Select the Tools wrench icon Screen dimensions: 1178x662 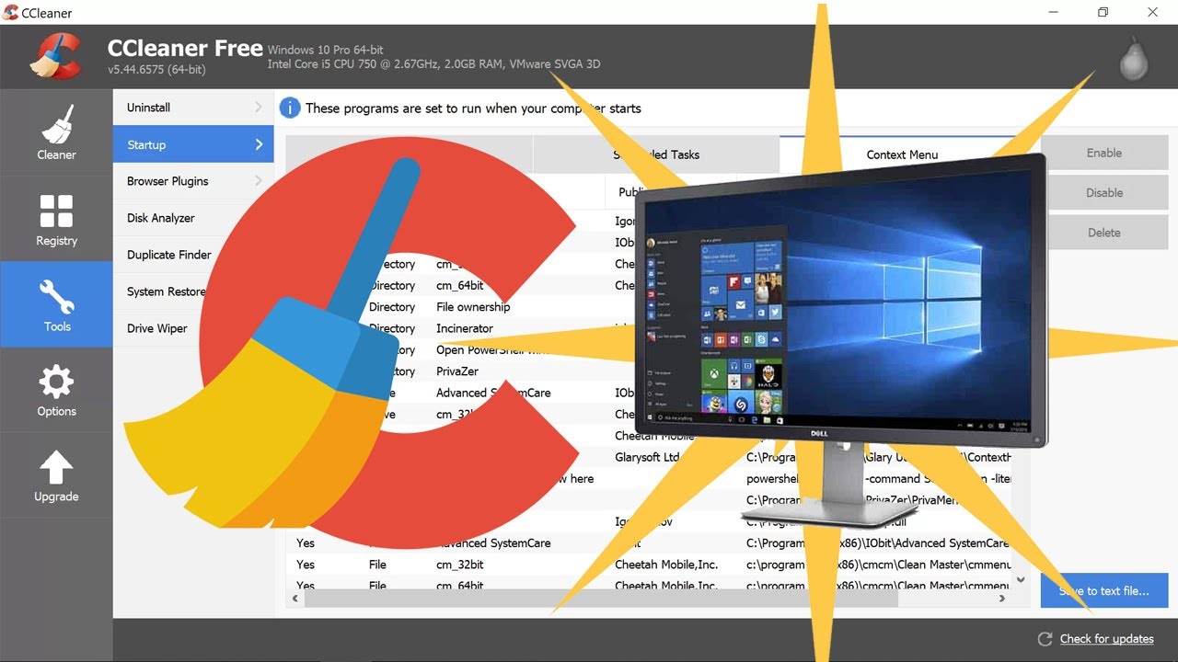[x=56, y=296]
